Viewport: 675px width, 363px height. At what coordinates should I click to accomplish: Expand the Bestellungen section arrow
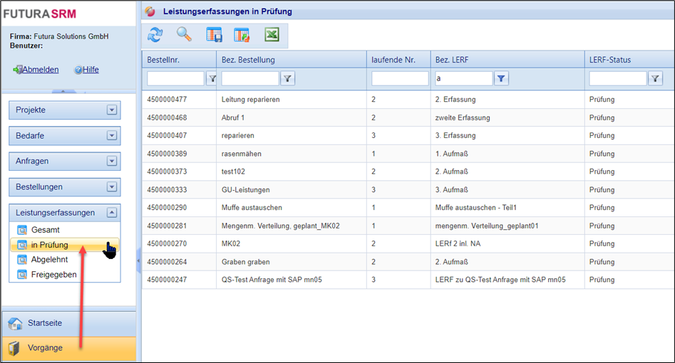click(x=111, y=187)
